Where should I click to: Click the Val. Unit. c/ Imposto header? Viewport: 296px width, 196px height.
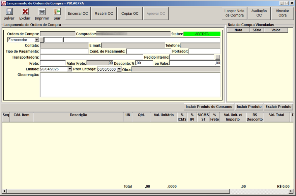233,117
